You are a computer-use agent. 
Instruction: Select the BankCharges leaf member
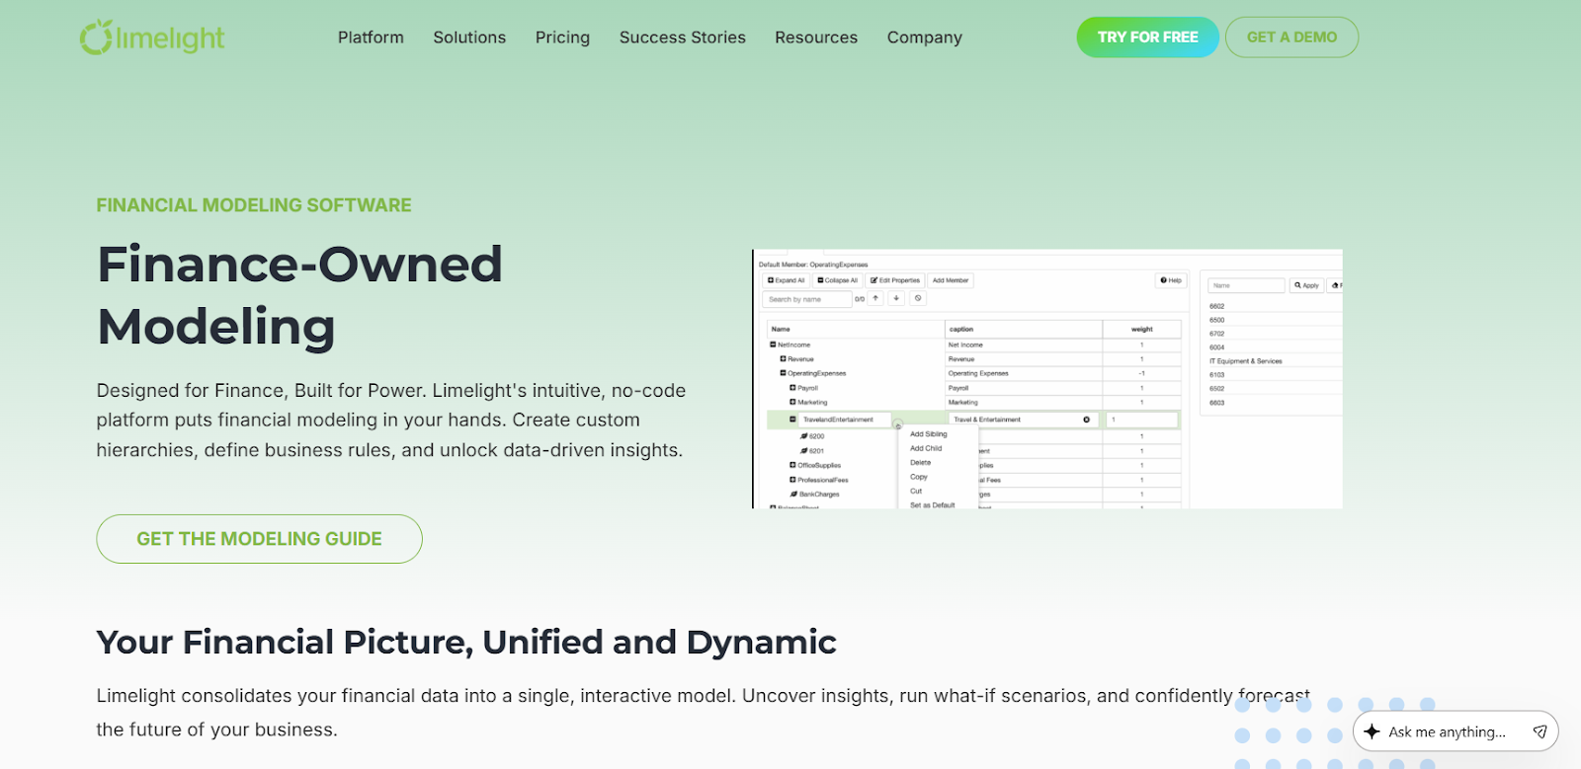click(x=815, y=495)
